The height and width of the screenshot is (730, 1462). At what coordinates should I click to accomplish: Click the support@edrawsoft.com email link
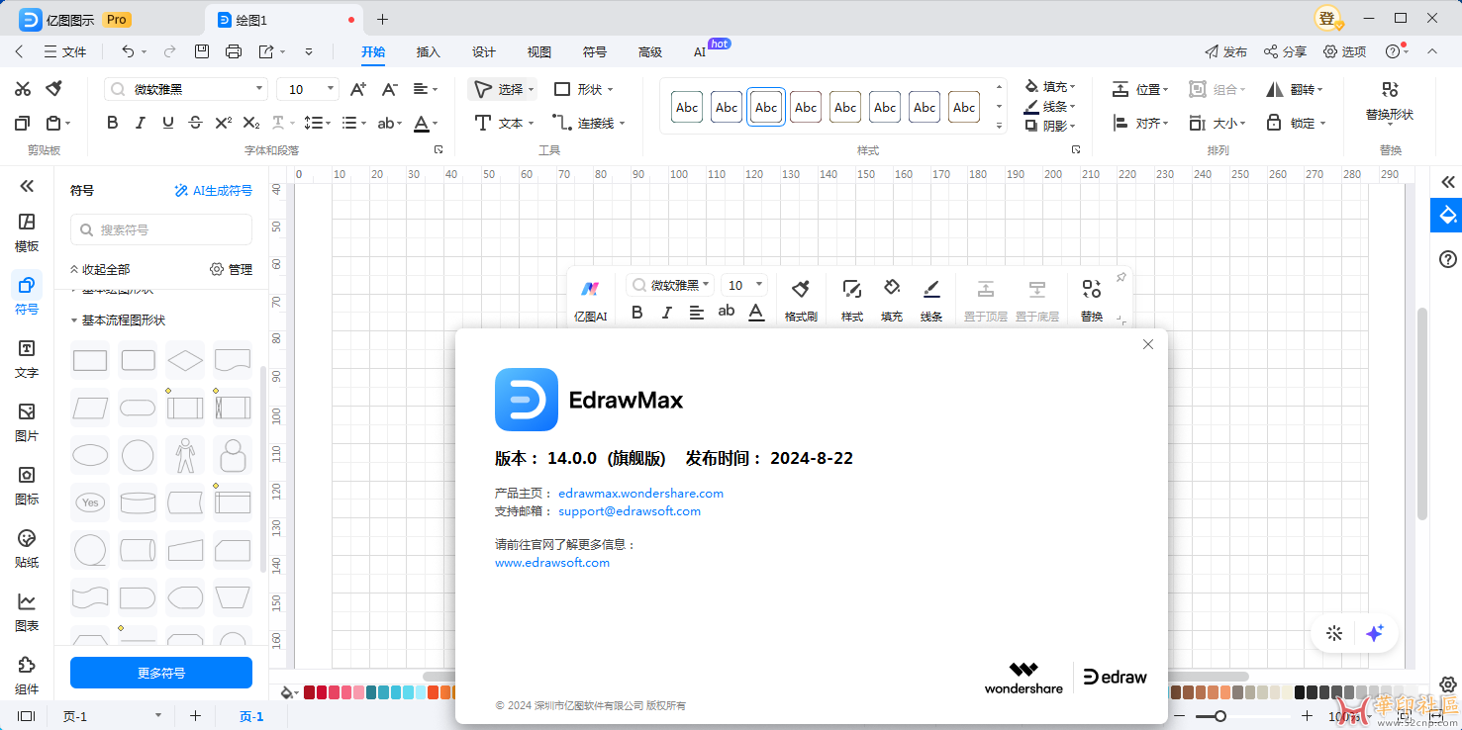click(630, 511)
